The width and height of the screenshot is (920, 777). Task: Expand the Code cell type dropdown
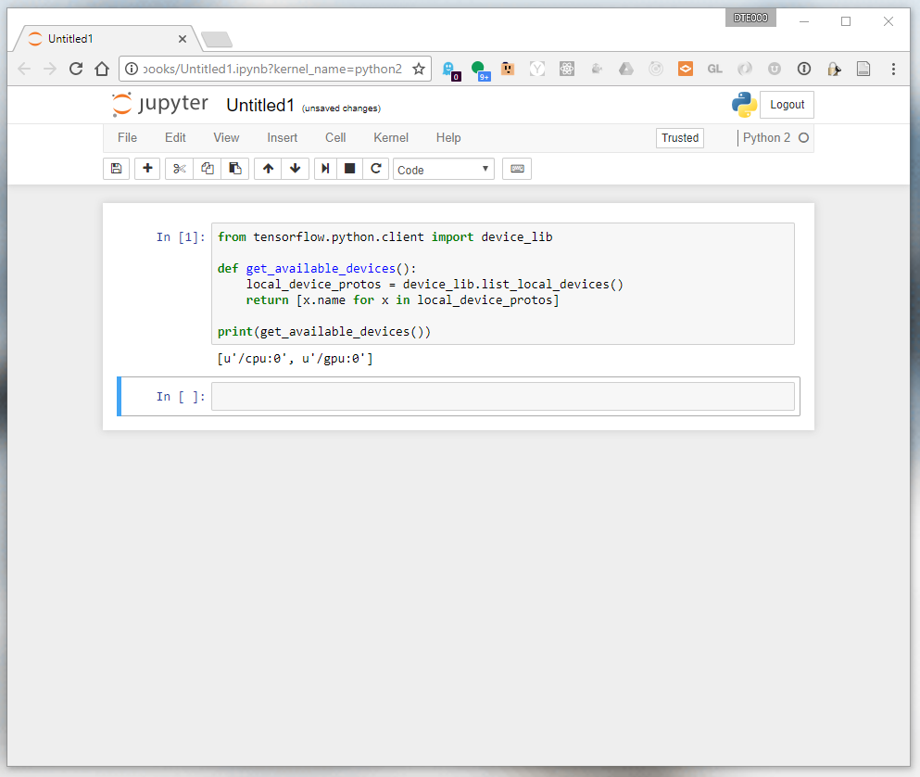click(444, 170)
